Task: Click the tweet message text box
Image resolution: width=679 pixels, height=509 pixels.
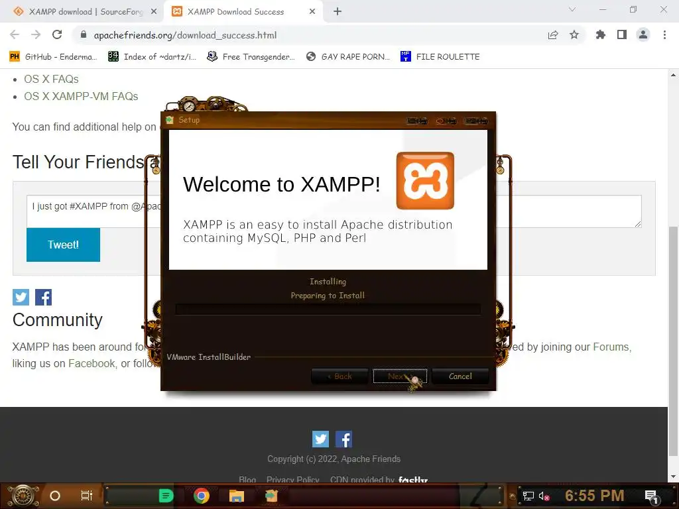Action: point(334,211)
